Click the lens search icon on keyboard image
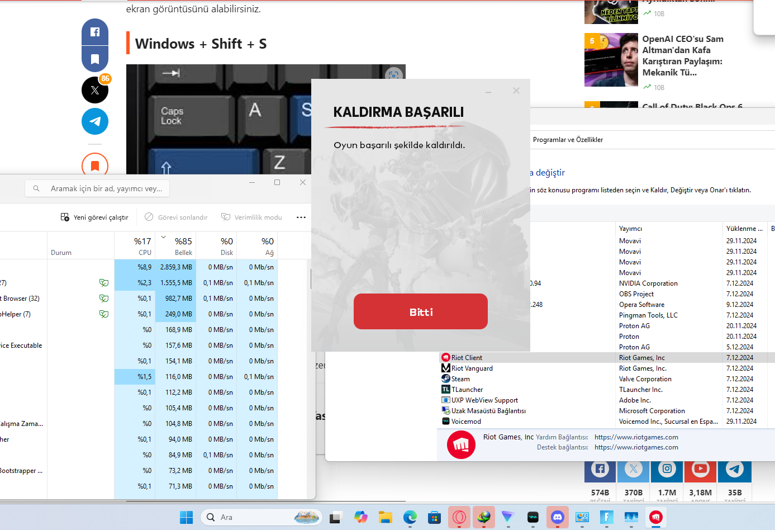Viewport: 775px width, 530px height. (393, 75)
